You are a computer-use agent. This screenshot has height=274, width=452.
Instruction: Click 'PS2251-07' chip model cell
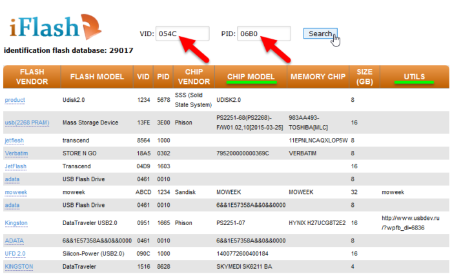click(231, 223)
